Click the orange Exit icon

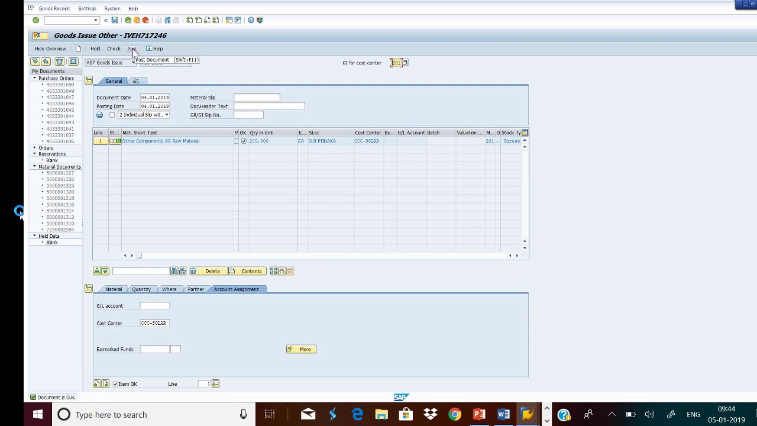(x=137, y=20)
